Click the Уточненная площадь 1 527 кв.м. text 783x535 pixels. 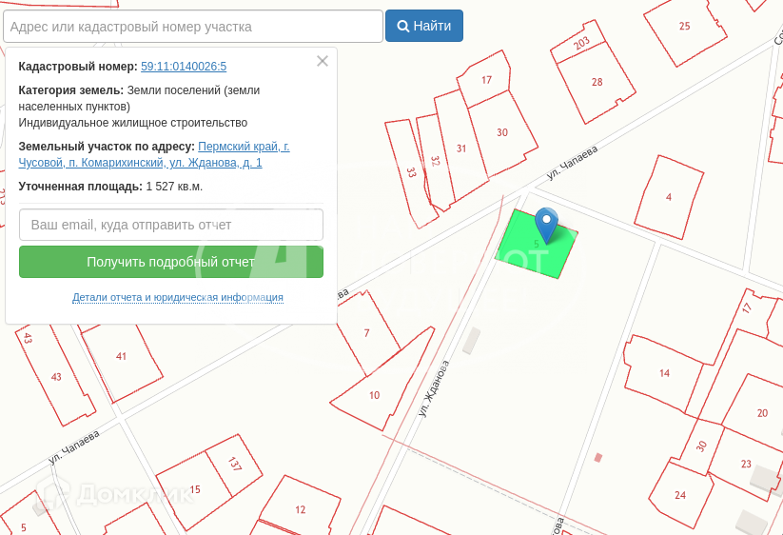[x=110, y=187]
